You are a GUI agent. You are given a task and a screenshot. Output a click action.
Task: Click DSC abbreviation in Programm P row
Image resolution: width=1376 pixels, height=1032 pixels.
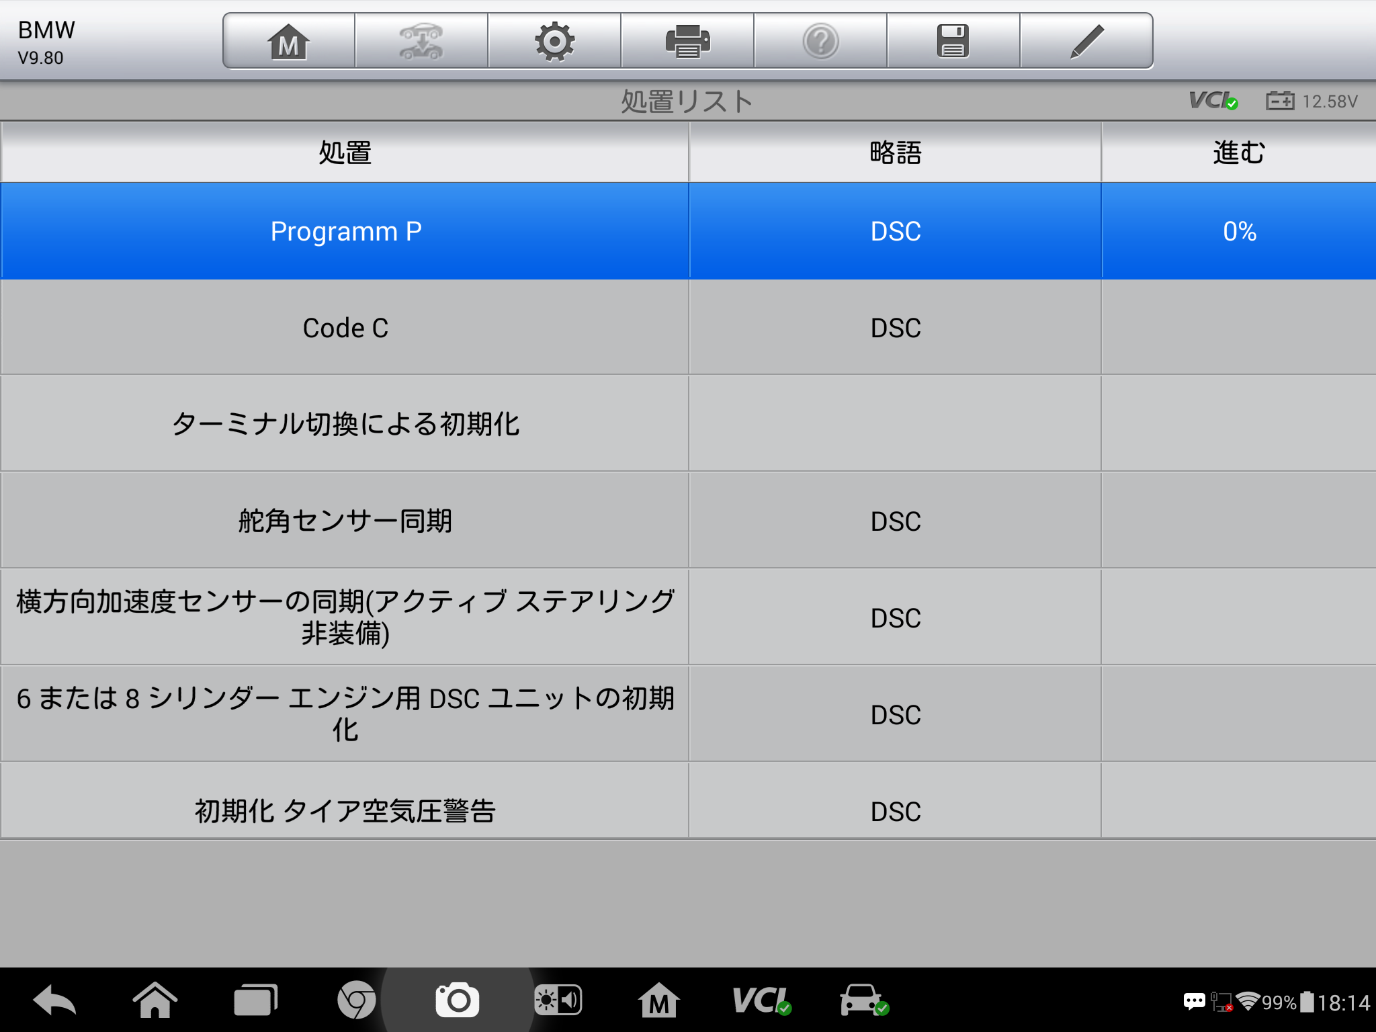click(896, 231)
